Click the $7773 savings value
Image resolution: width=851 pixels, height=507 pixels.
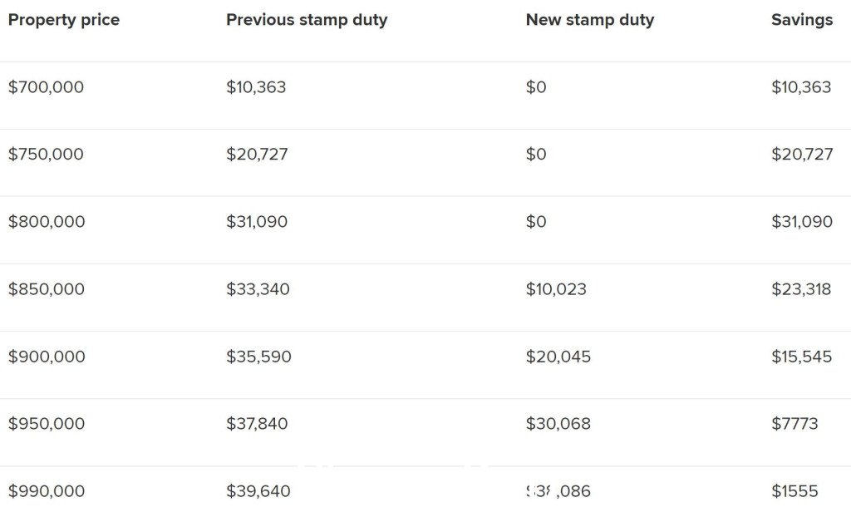point(794,423)
